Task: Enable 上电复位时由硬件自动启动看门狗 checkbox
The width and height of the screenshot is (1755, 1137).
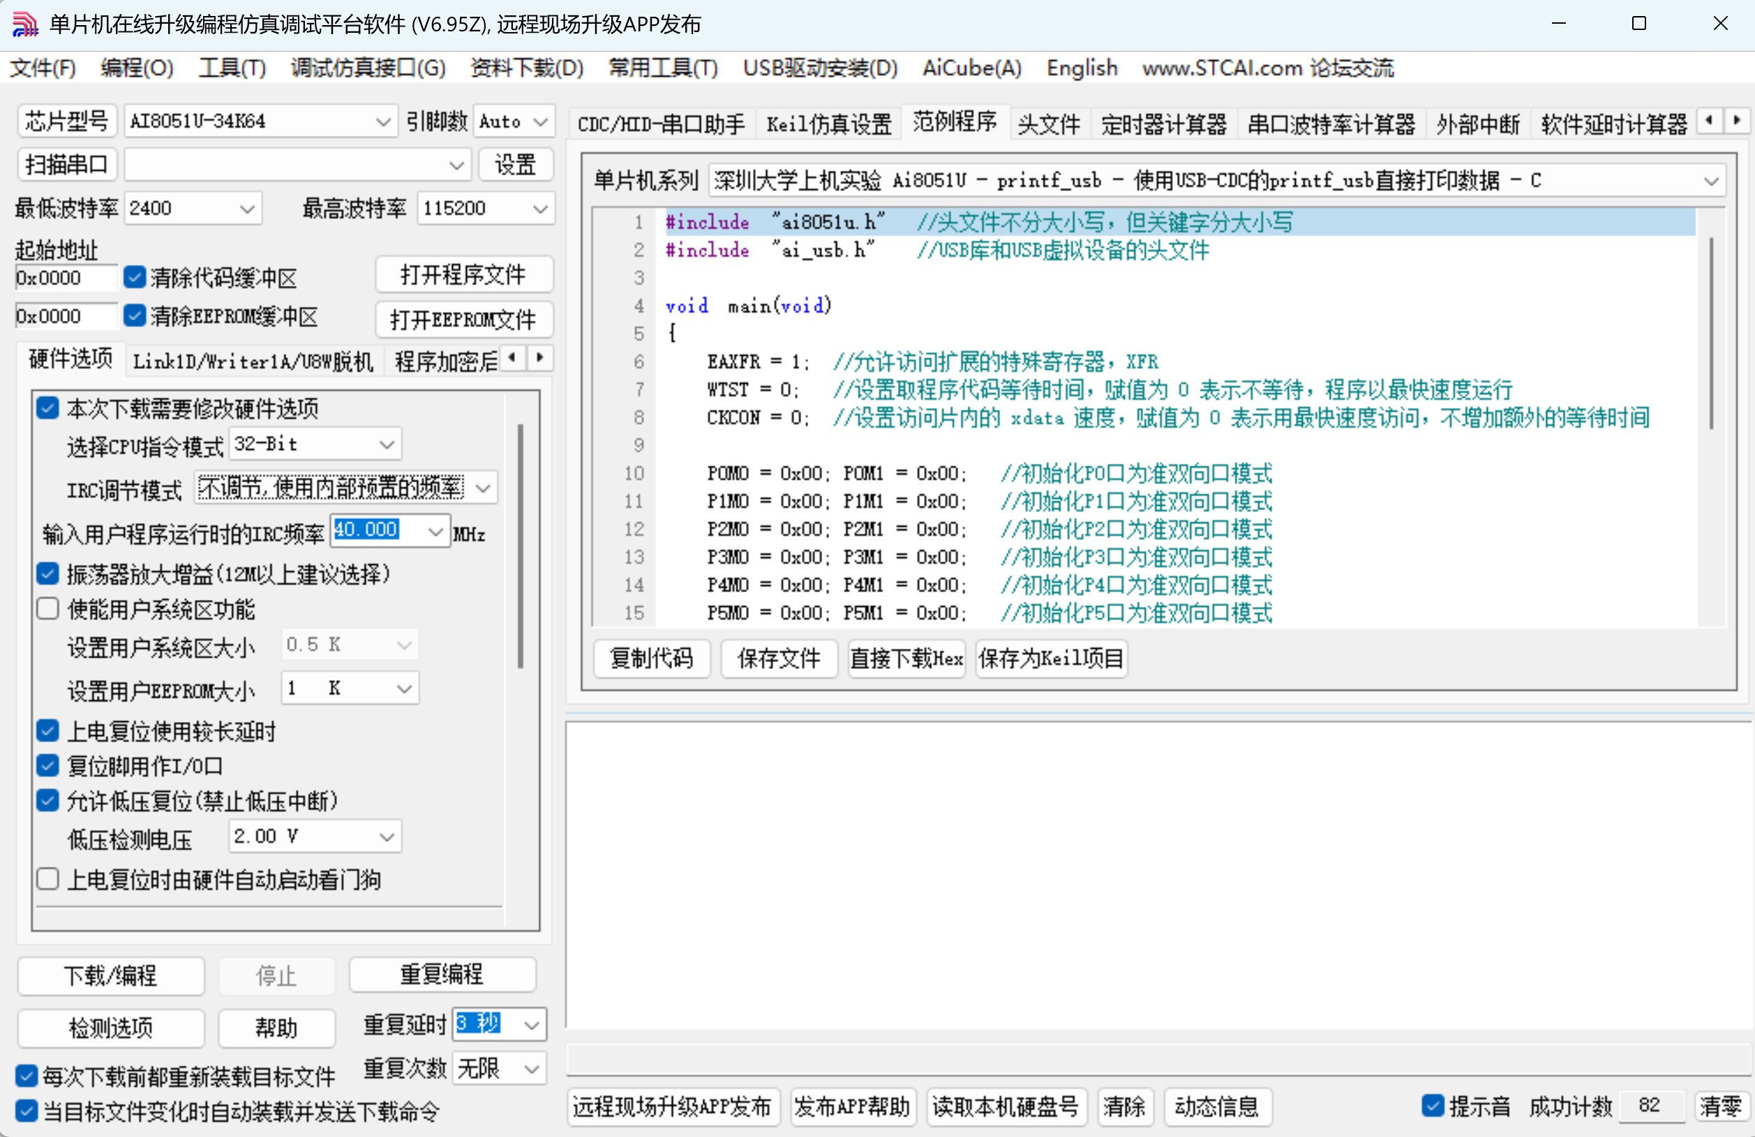Action: coord(48,879)
